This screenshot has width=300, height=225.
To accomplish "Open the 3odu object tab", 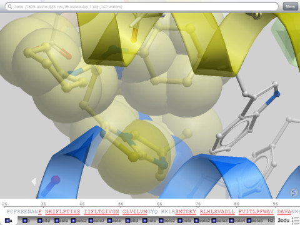I will click(284, 220).
